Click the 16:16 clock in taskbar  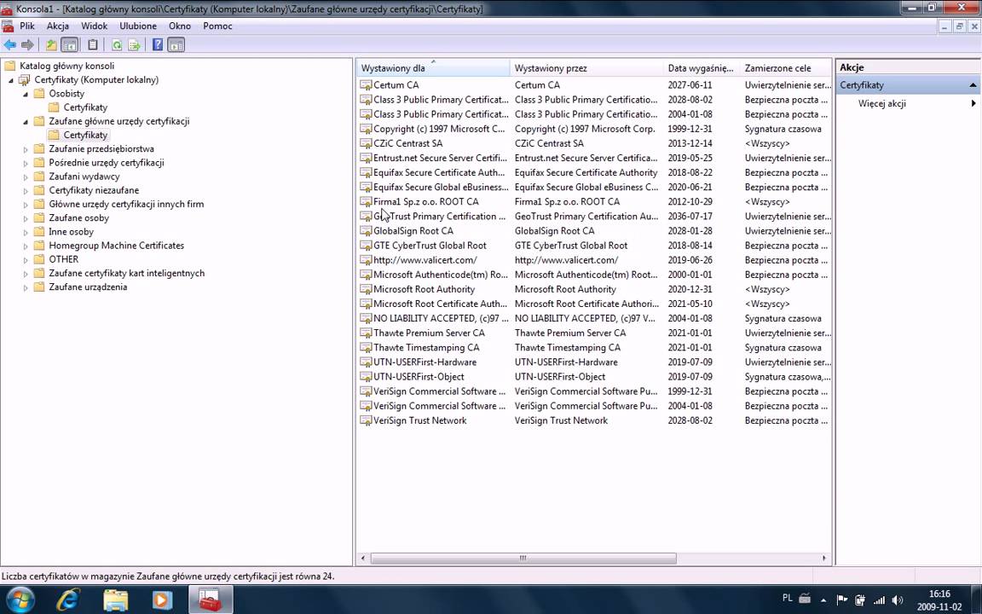(939, 594)
